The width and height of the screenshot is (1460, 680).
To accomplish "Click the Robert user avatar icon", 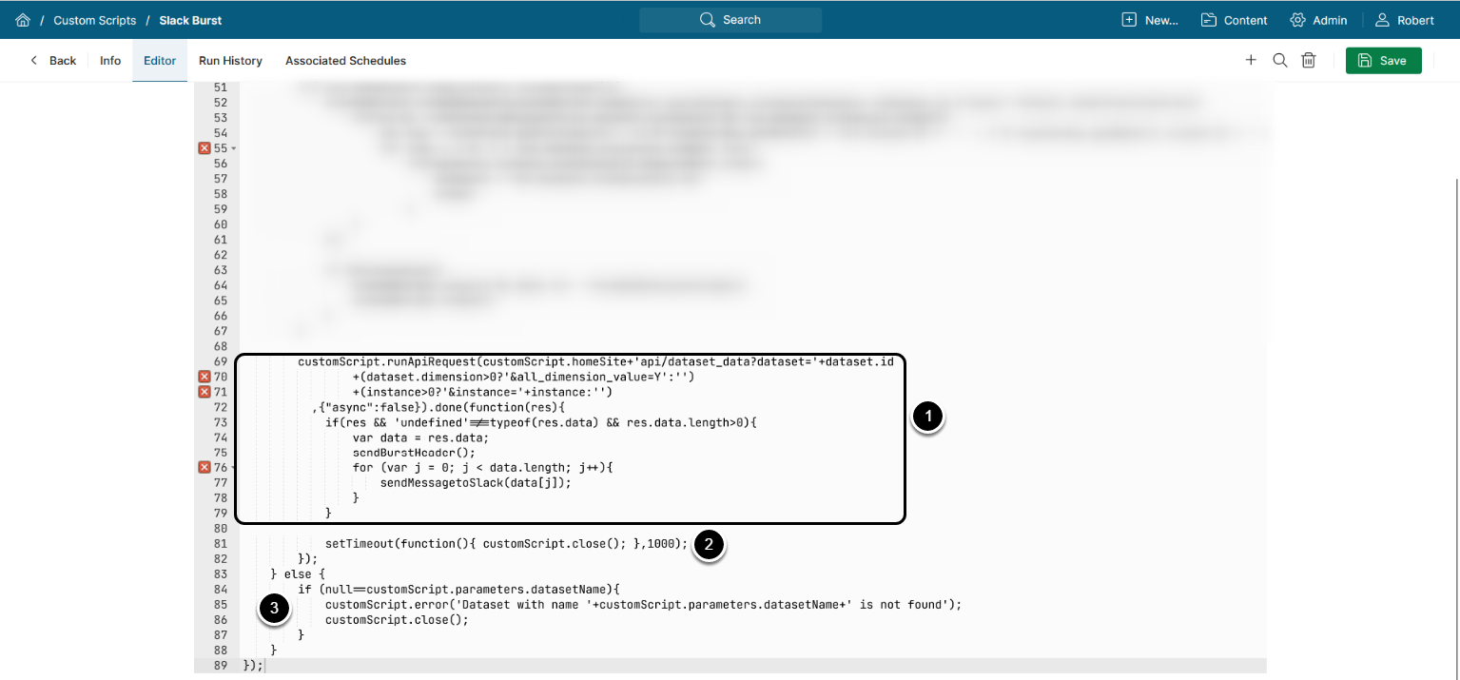I will [x=1383, y=20].
